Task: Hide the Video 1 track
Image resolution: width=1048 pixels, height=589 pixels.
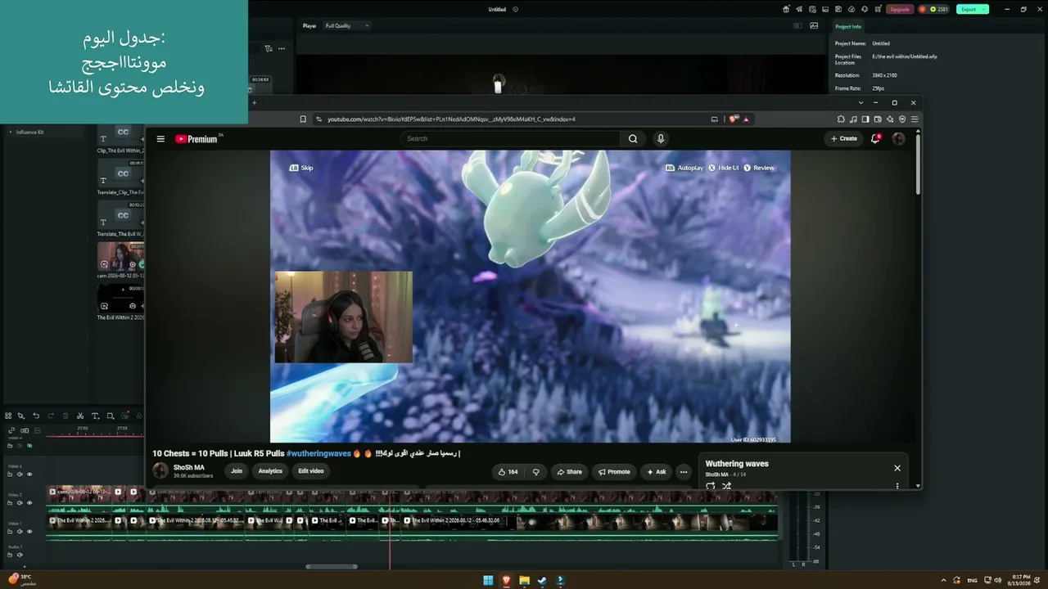Action: (x=29, y=532)
